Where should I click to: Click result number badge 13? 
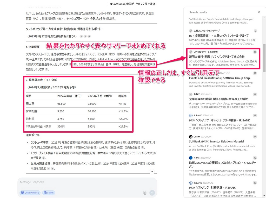(255, 115)
